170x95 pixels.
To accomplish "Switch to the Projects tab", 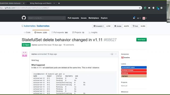I will [x=78, y=32].
